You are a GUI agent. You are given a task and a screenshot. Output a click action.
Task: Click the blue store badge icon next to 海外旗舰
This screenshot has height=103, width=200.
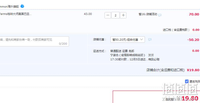click(x=22, y=6)
